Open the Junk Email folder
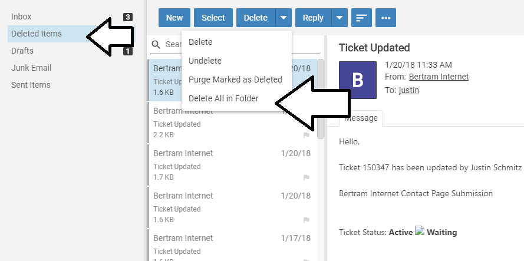 point(31,68)
